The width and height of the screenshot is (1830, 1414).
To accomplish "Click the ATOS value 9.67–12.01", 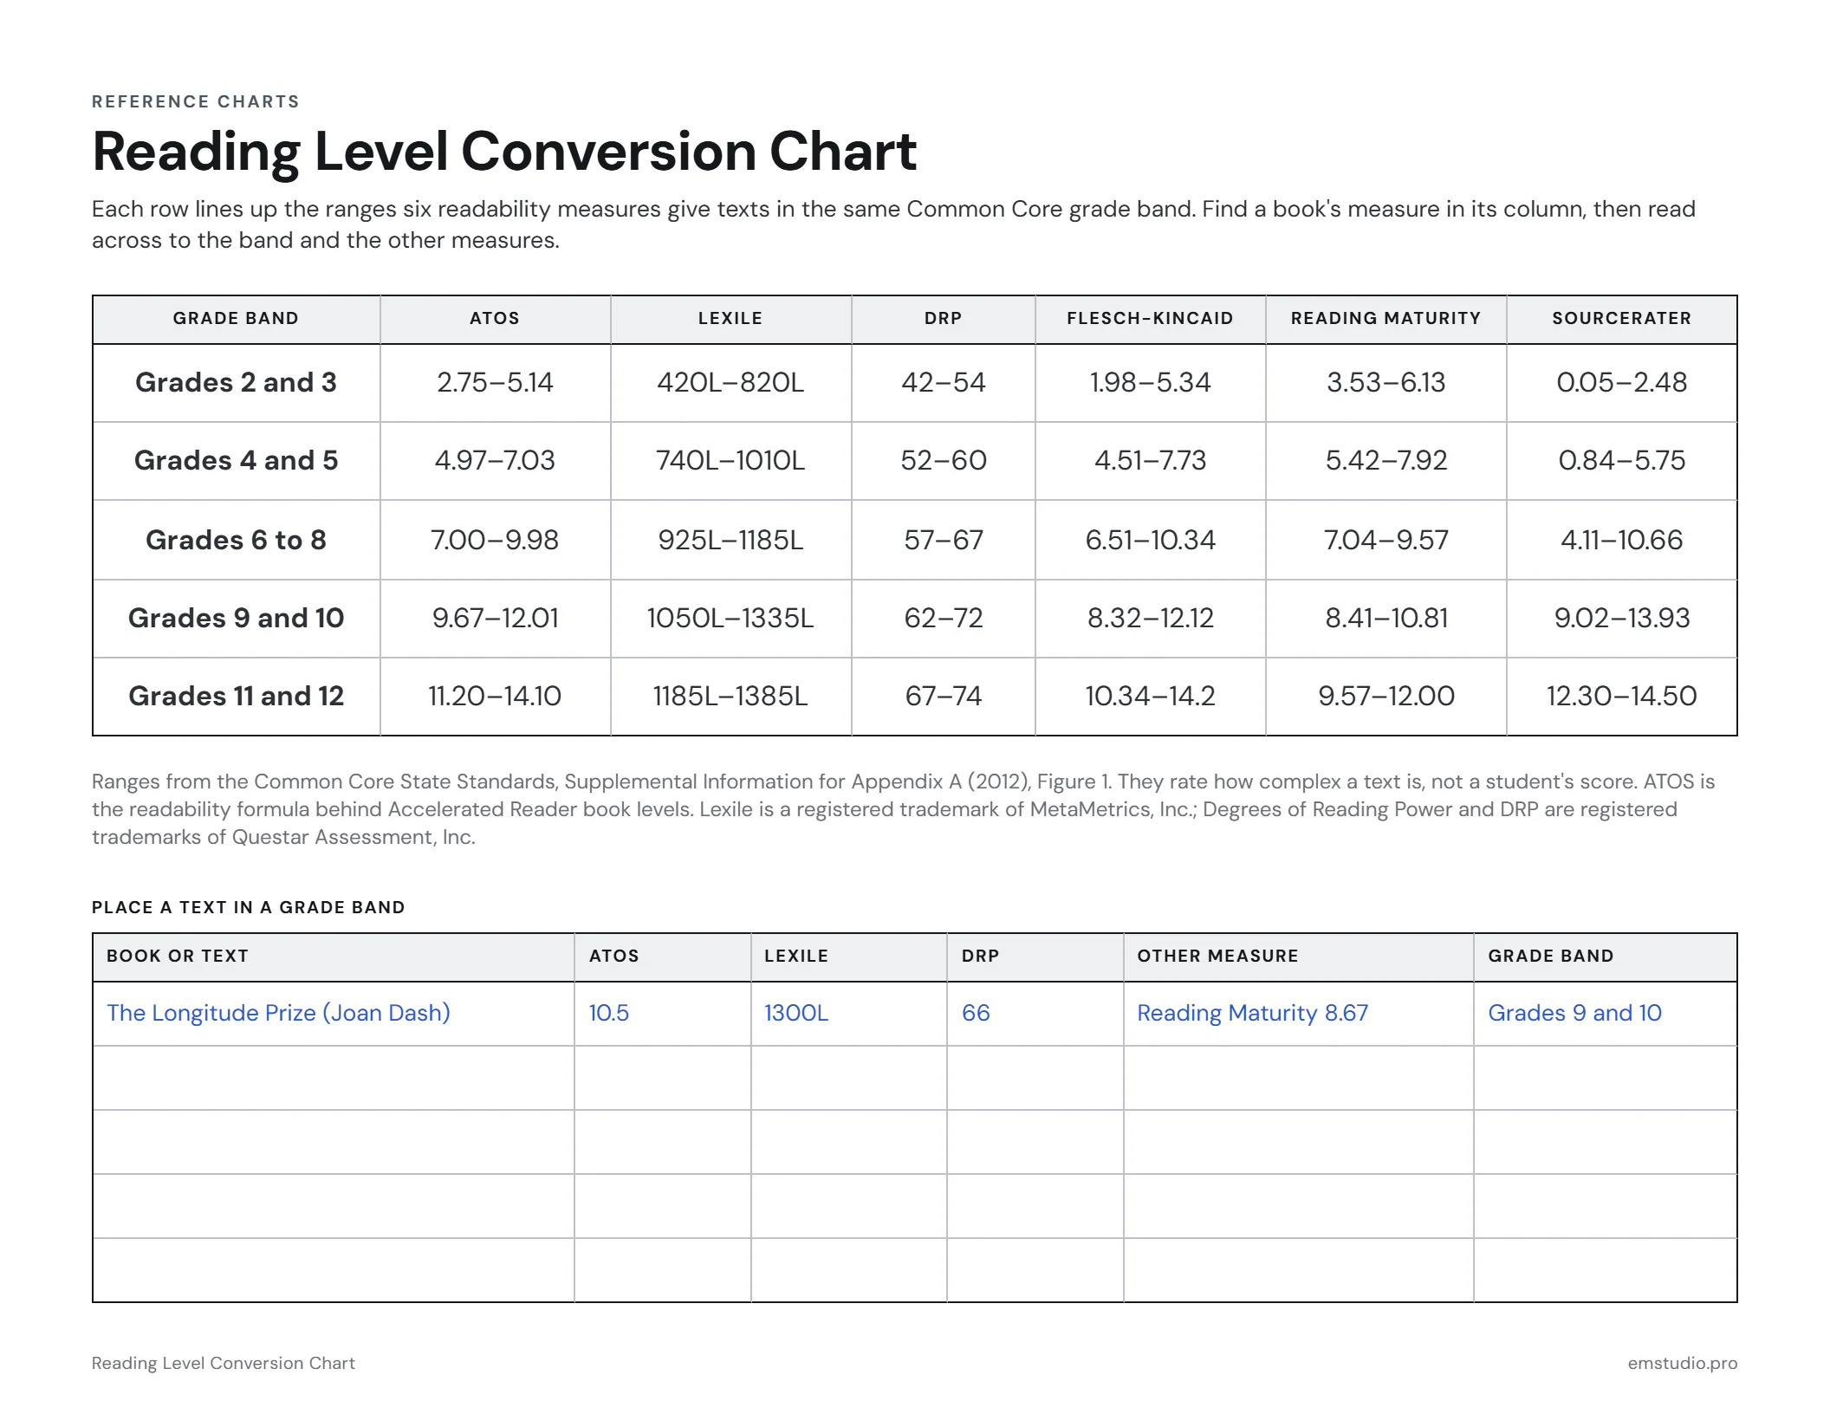I will point(495,618).
